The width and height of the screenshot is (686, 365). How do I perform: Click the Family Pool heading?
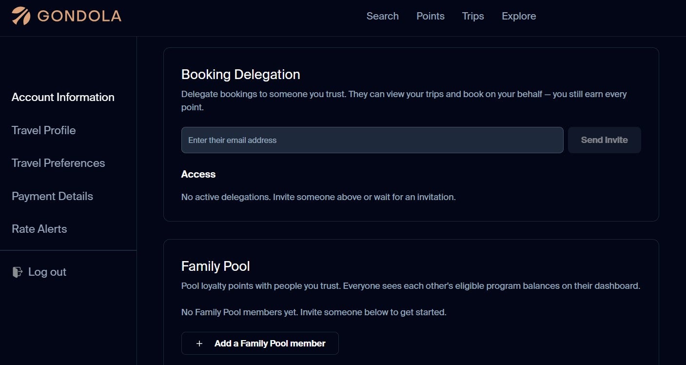click(216, 266)
